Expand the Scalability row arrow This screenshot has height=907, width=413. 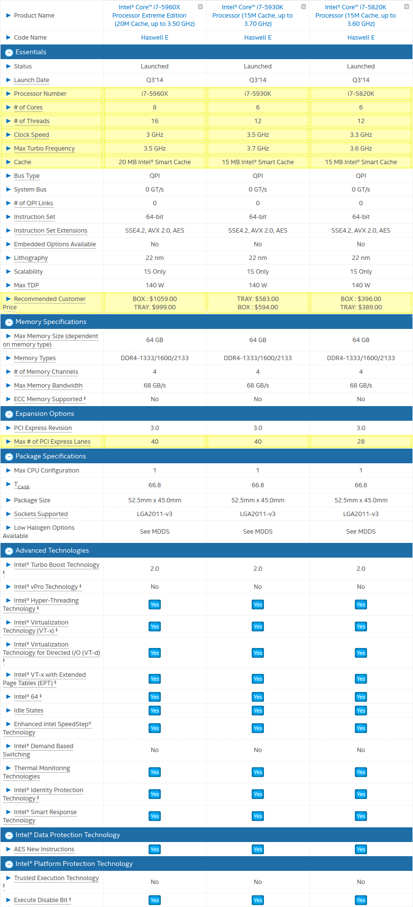click(8, 272)
